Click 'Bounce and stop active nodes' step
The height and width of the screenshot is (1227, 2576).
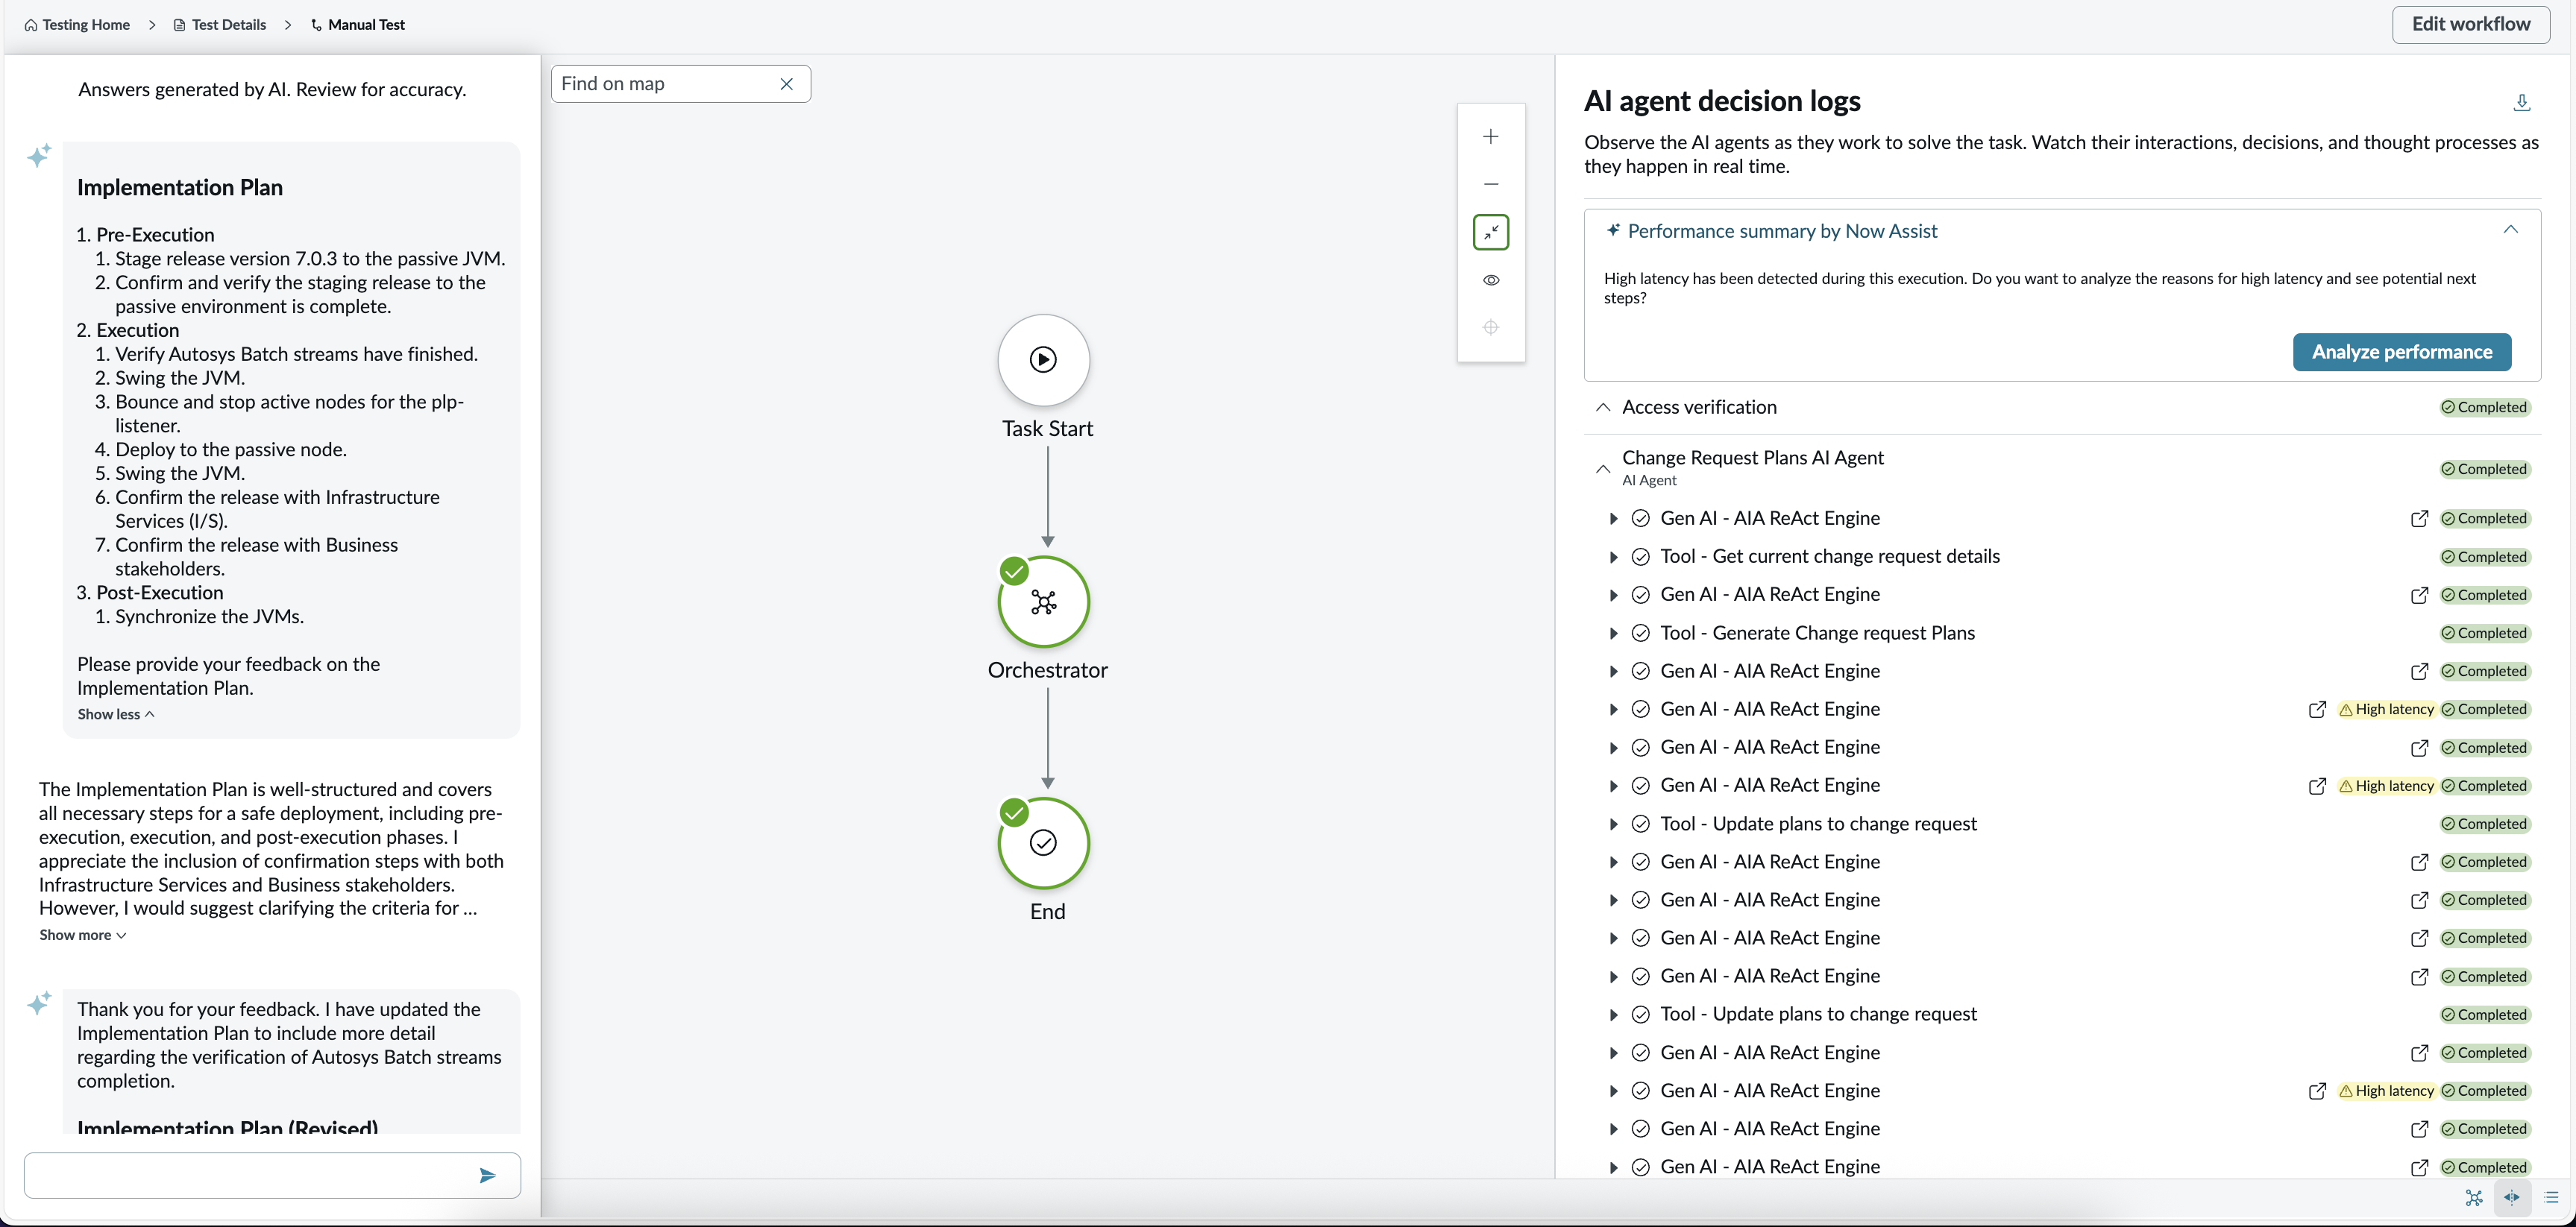click(289, 414)
